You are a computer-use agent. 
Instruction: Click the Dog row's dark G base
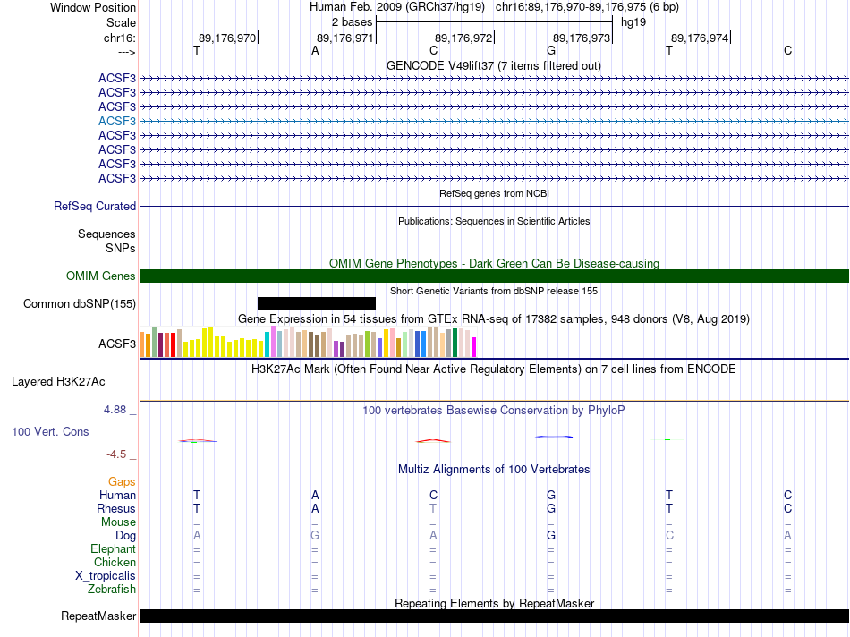pos(551,536)
